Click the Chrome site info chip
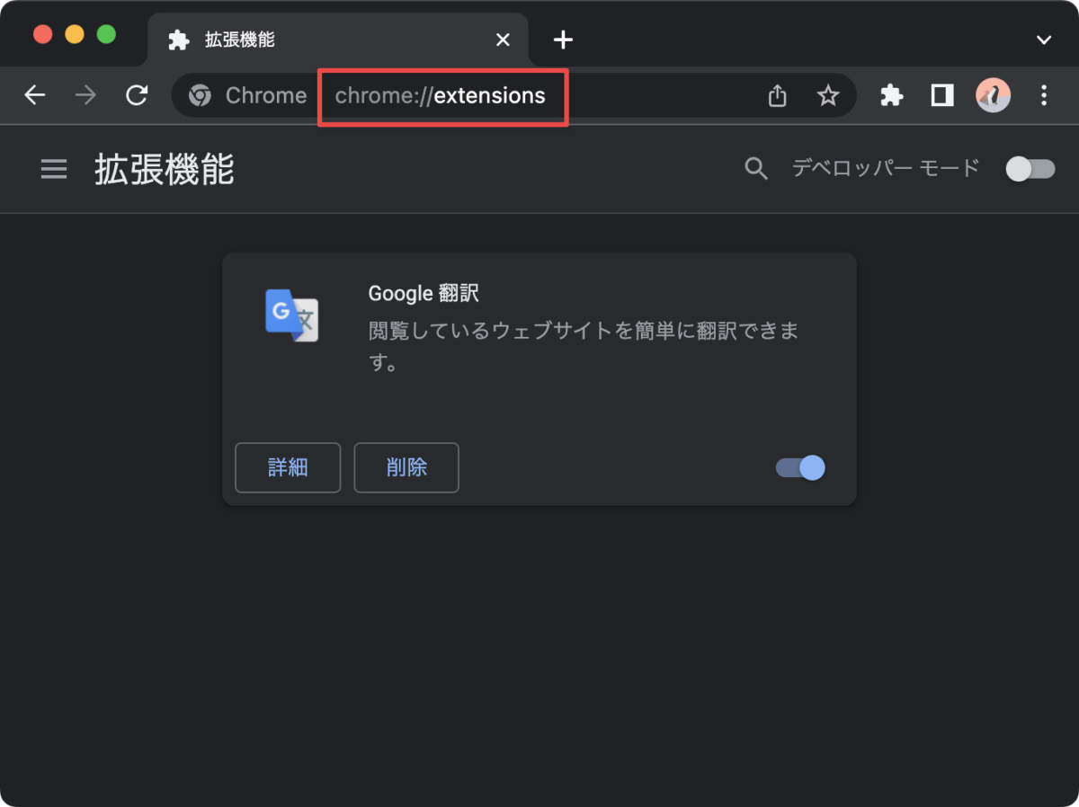Image resolution: width=1079 pixels, height=807 pixels. [x=247, y=95]
